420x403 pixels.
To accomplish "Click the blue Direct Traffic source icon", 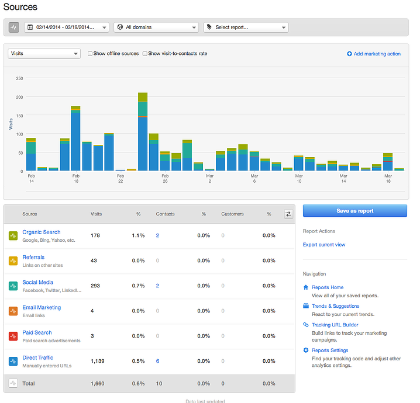I will coord(13,362).
